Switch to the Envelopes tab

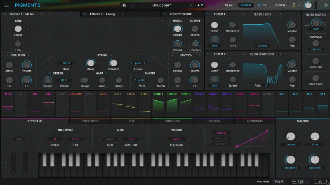pyautogui.click(x=90, y=121)
